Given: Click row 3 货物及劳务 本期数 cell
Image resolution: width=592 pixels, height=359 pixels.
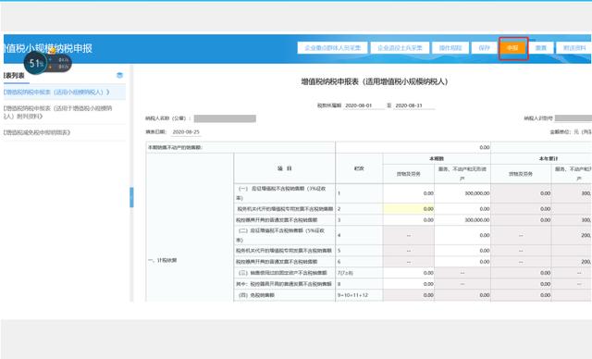Looking at the screenshot, I should 409,219.
